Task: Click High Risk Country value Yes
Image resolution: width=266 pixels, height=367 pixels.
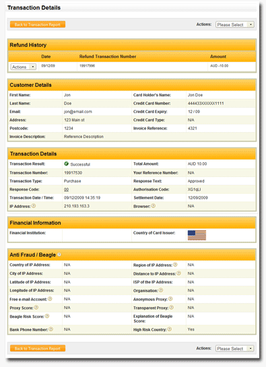Action: [191, 329]
